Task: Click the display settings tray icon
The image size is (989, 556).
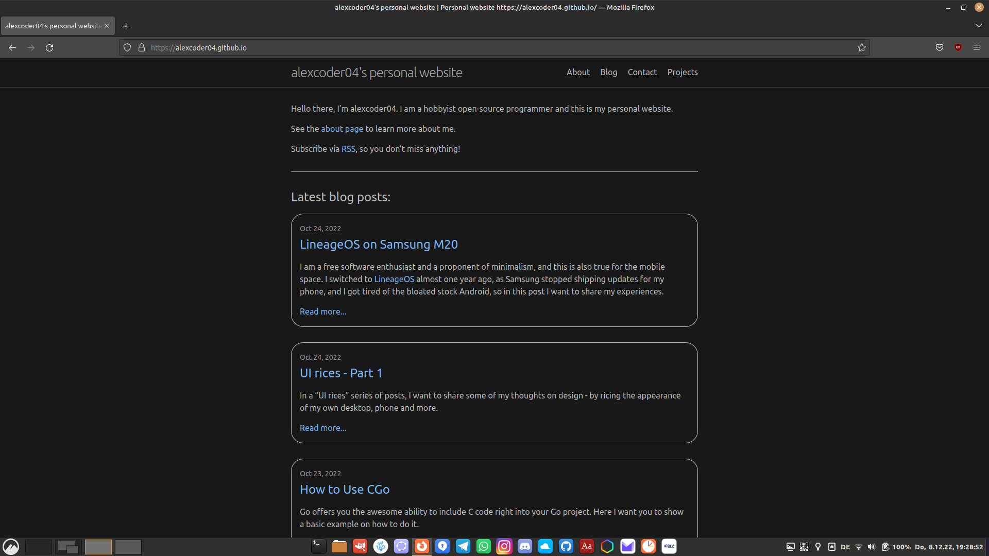Action: (x=791, y=547)
